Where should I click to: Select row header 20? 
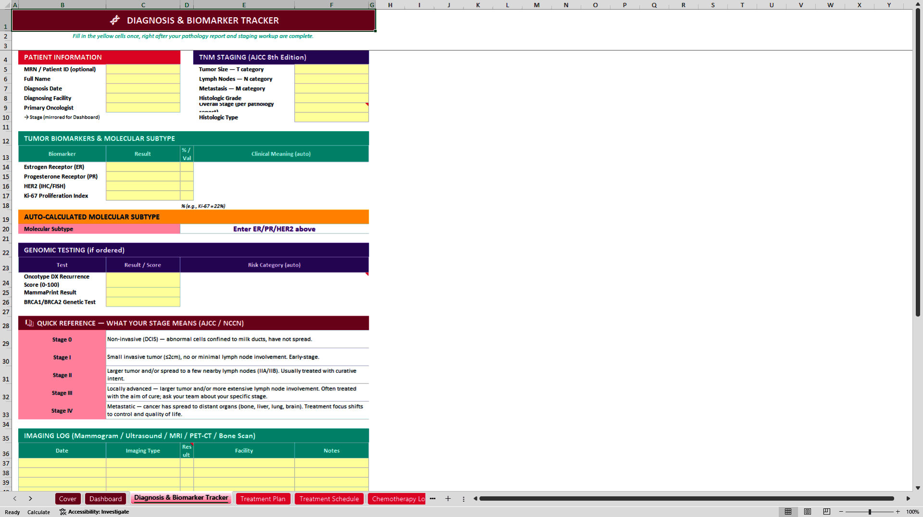[x=5, y=229]
